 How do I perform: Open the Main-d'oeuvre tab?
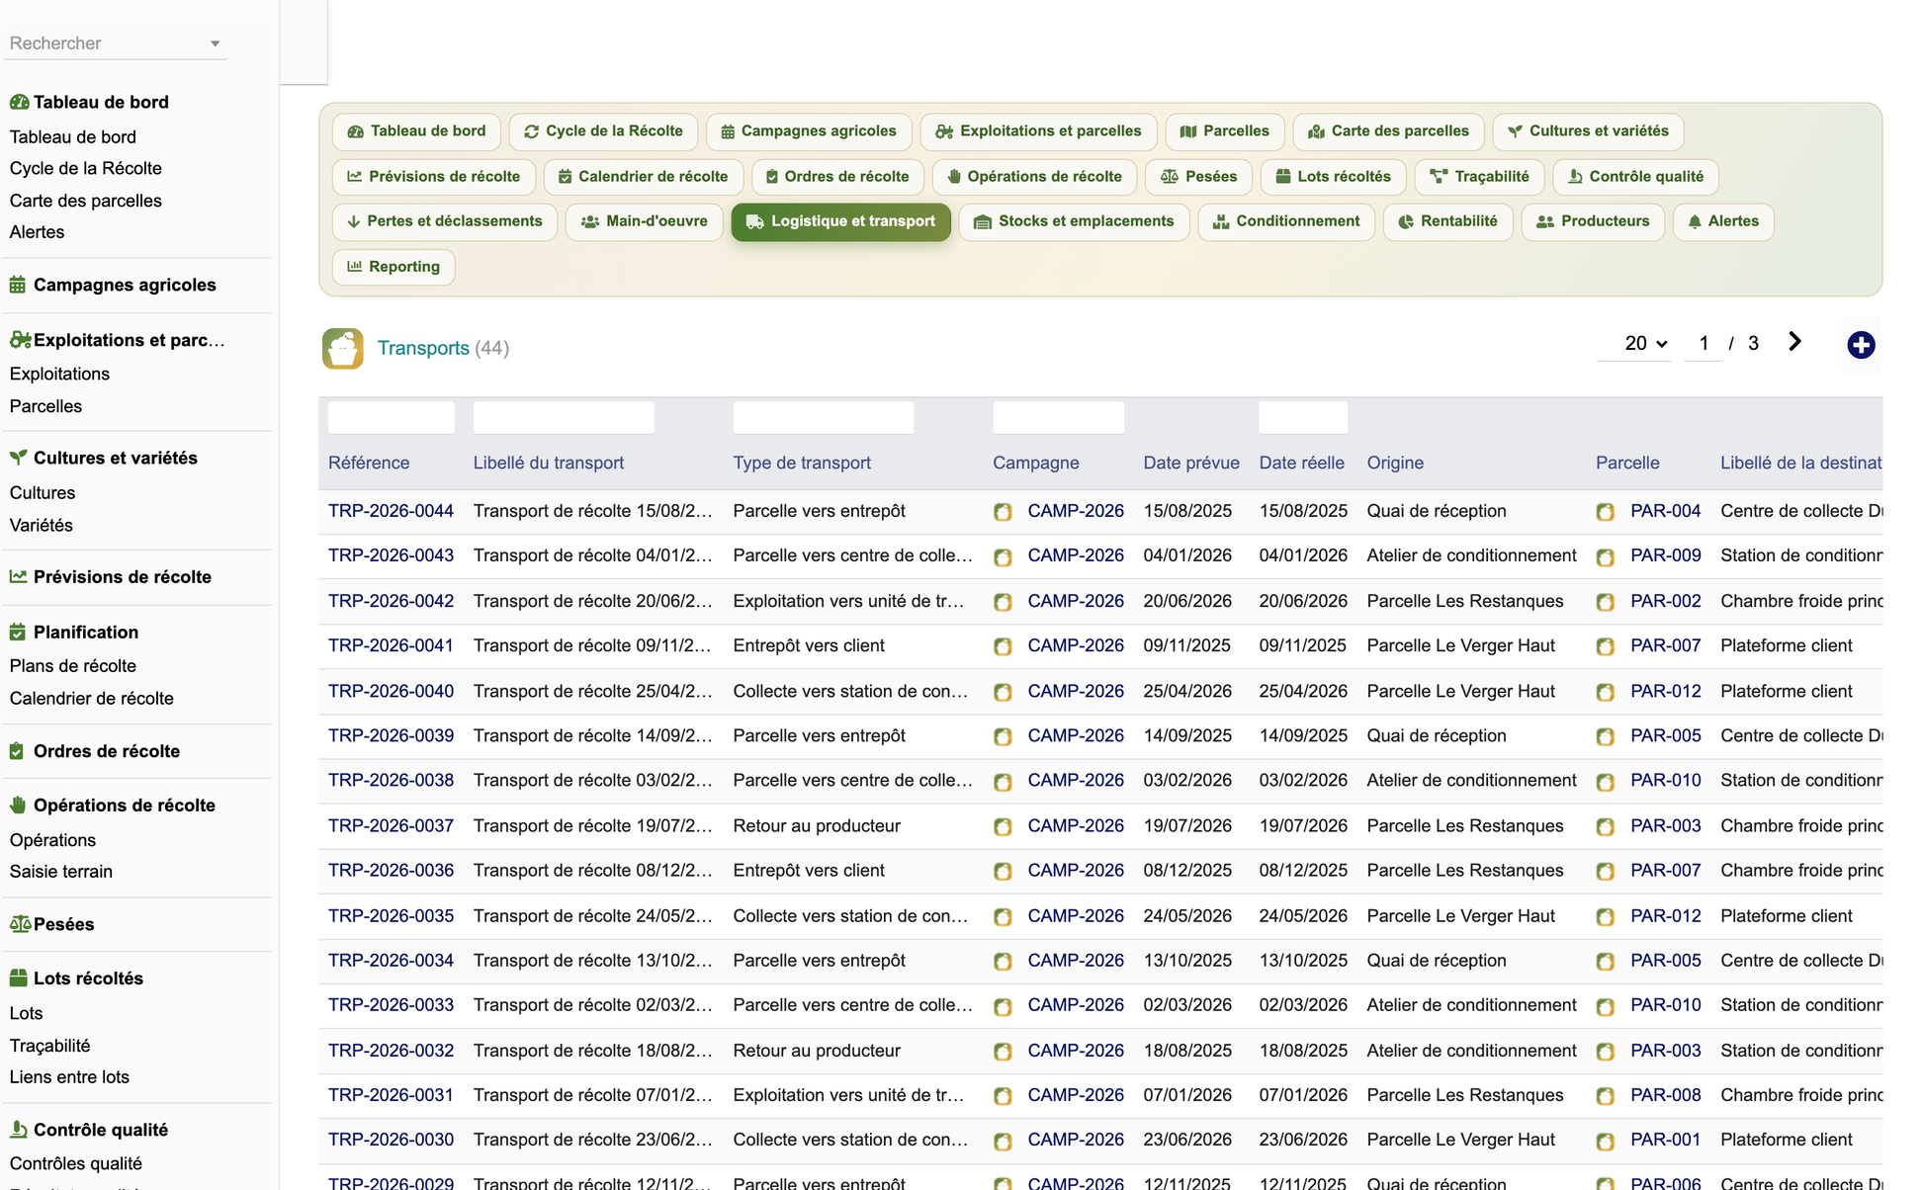(x=644, y=221)
